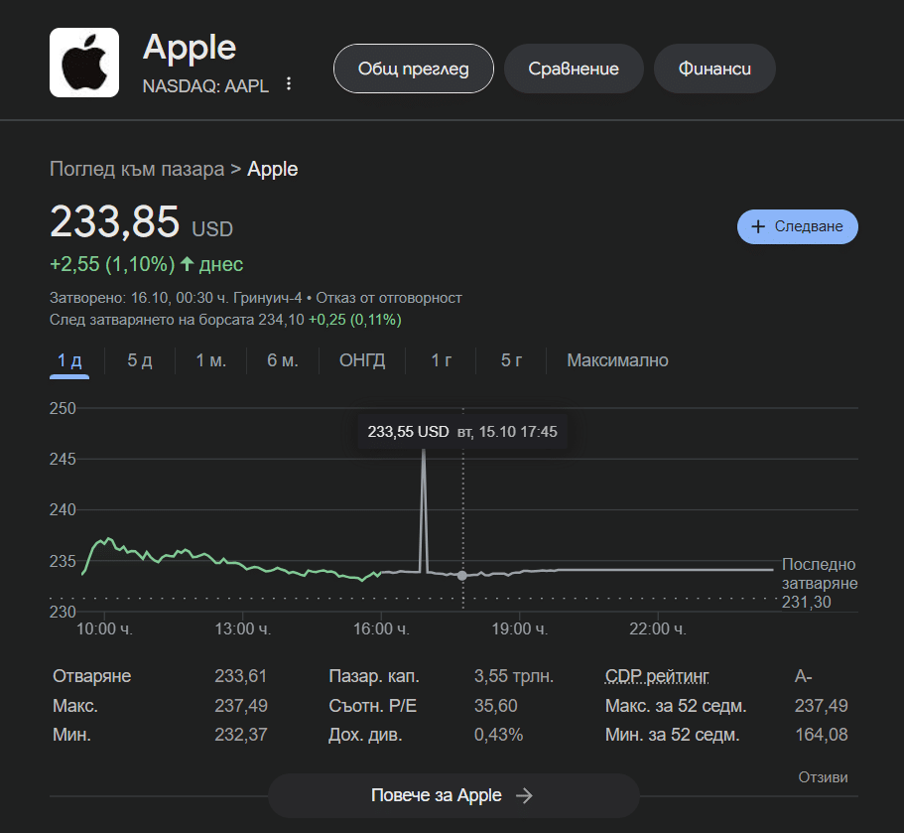The height and width of the screenshot is (833, 904).
Task: Click the Пазар. кап. value 3,55 трлн.
Action: click(x=514, y=676)
